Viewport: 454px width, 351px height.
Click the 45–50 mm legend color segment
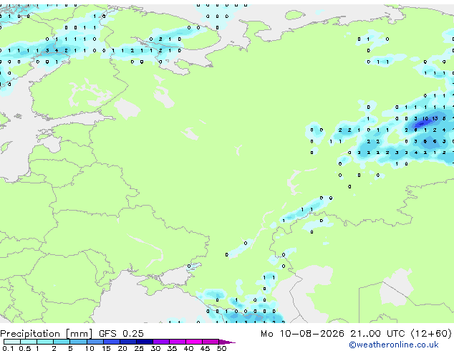point(211,342)
